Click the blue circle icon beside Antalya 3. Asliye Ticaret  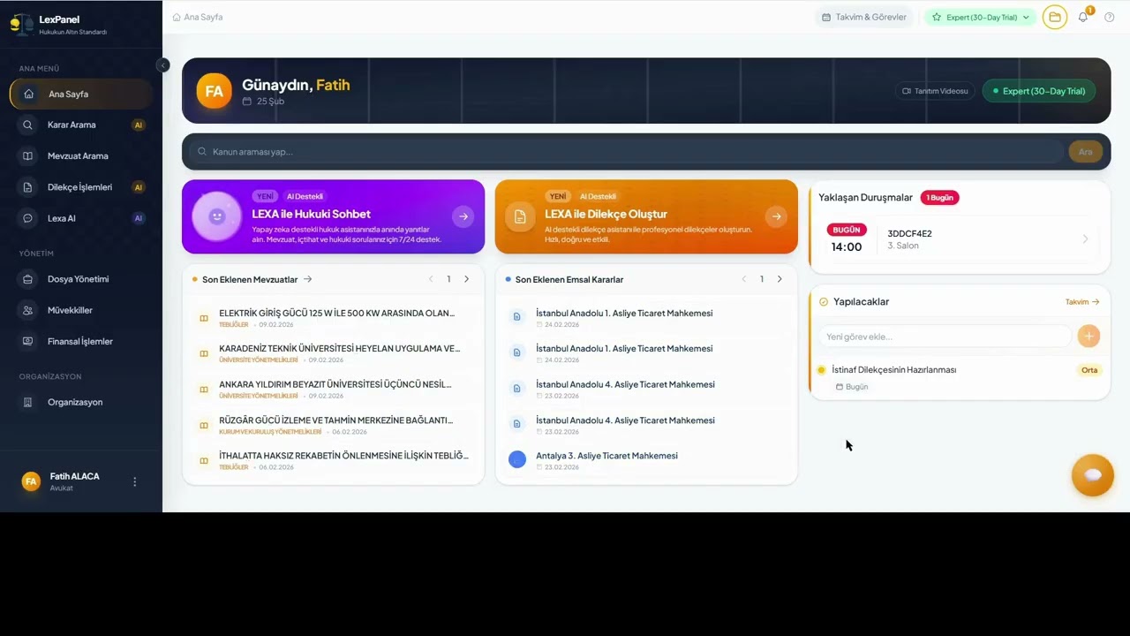coord(517,459)
